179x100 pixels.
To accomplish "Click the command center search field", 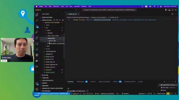I will 109,10.
